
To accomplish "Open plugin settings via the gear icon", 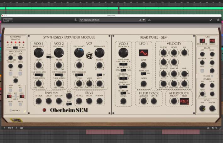I will (218, 20).
